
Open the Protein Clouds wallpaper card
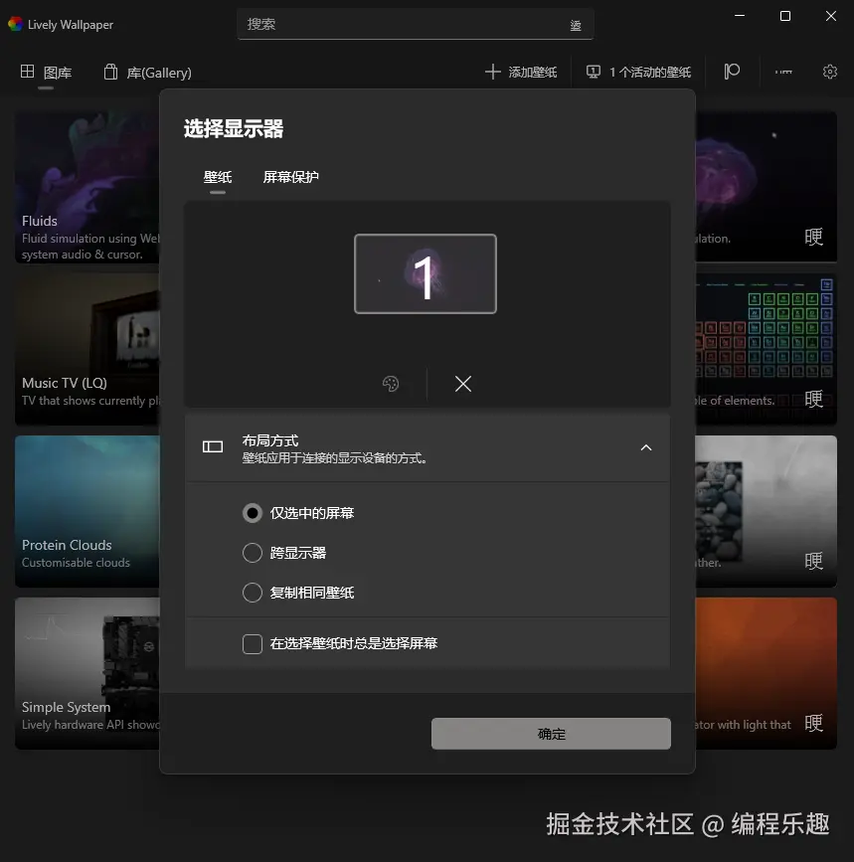point(87,511)
